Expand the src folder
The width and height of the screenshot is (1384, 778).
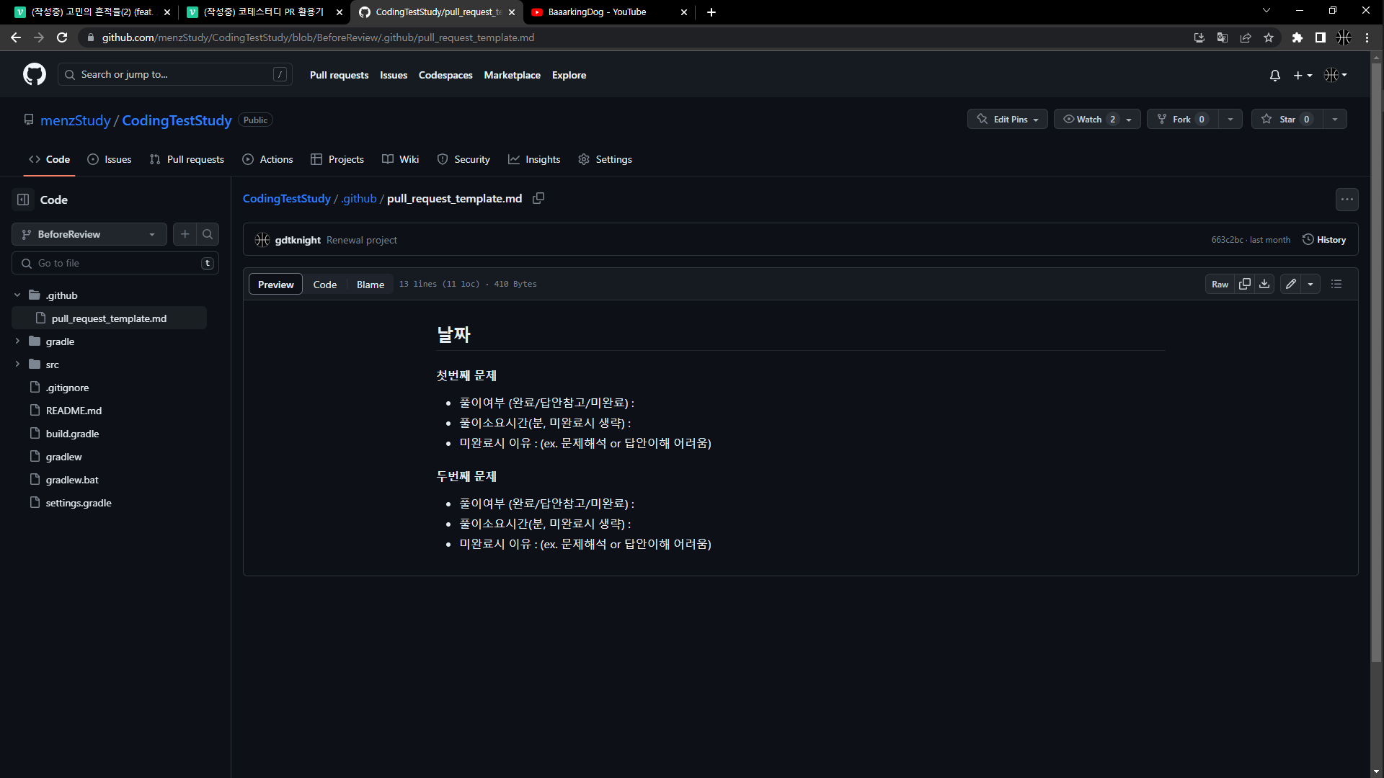[x=17, y=365]
